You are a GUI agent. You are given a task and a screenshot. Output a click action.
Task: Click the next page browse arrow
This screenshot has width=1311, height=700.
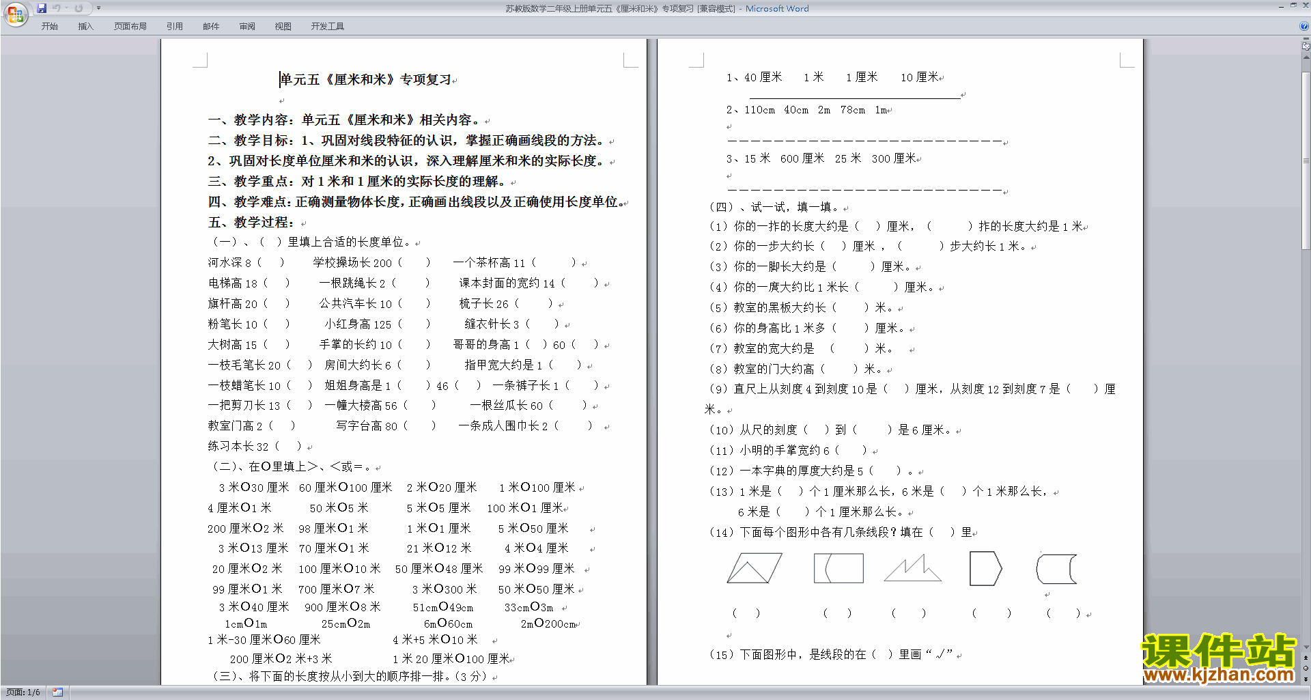[1306, 679]
